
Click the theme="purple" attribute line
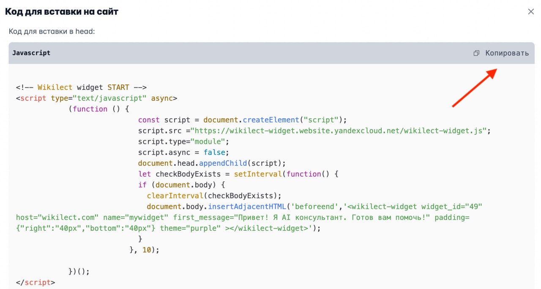pos(168,228)
